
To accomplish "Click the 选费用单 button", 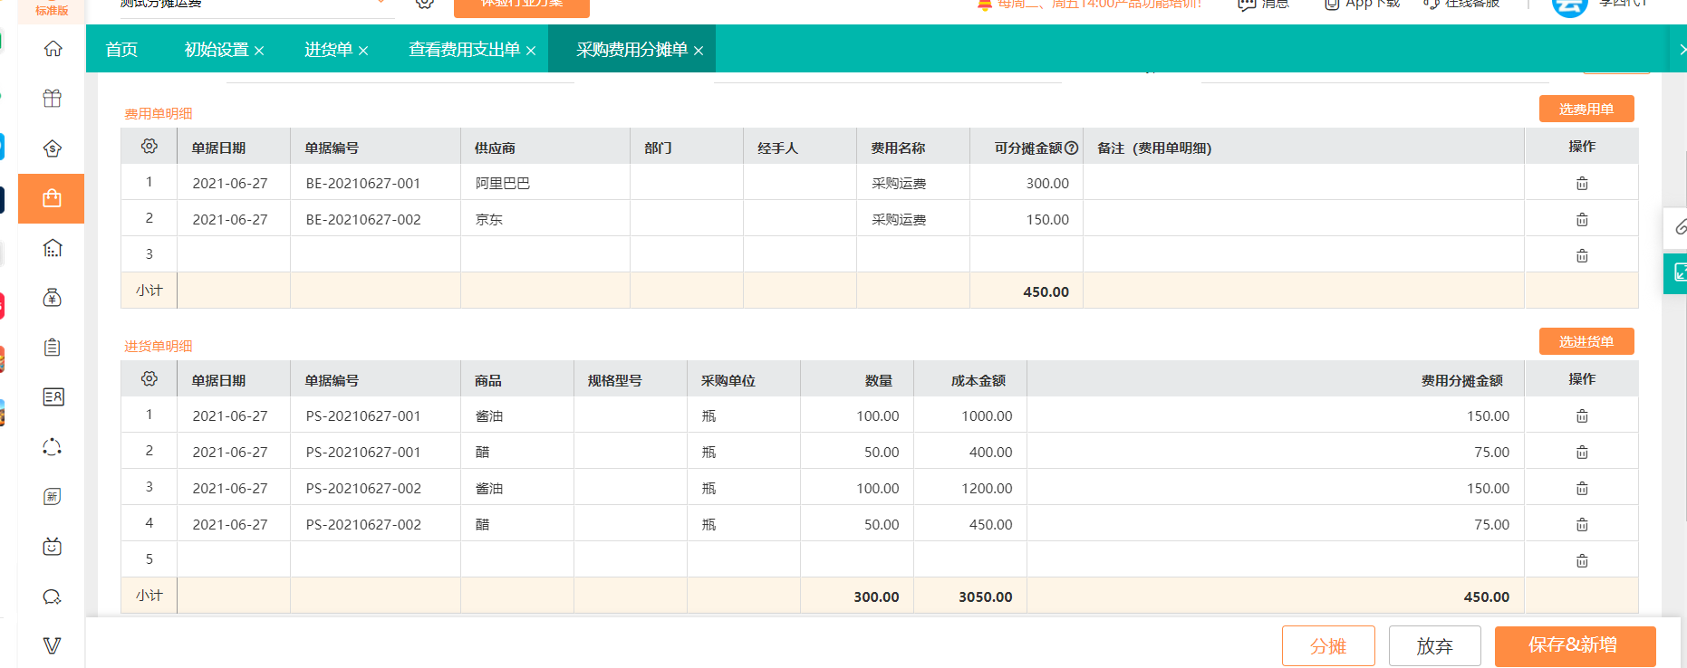I will point(1586,109).
